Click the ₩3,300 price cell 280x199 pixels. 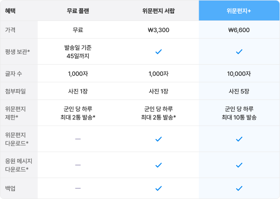coord(159,30)
